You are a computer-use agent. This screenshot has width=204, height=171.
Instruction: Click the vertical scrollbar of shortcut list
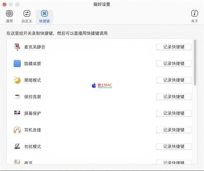click(195, 62)
